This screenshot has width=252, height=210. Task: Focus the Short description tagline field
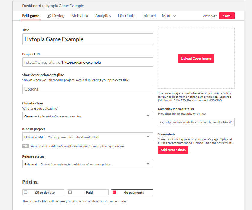click(x=87, y=89)
